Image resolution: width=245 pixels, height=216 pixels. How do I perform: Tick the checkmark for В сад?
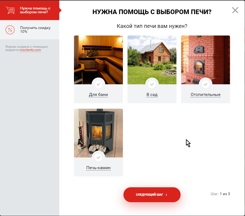click(x=152, y=84)
